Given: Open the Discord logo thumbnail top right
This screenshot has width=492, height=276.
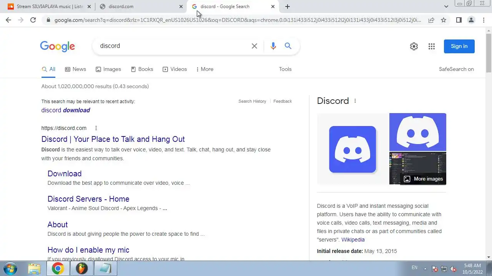Looking at the screenshot, I should tap(418, 132).
